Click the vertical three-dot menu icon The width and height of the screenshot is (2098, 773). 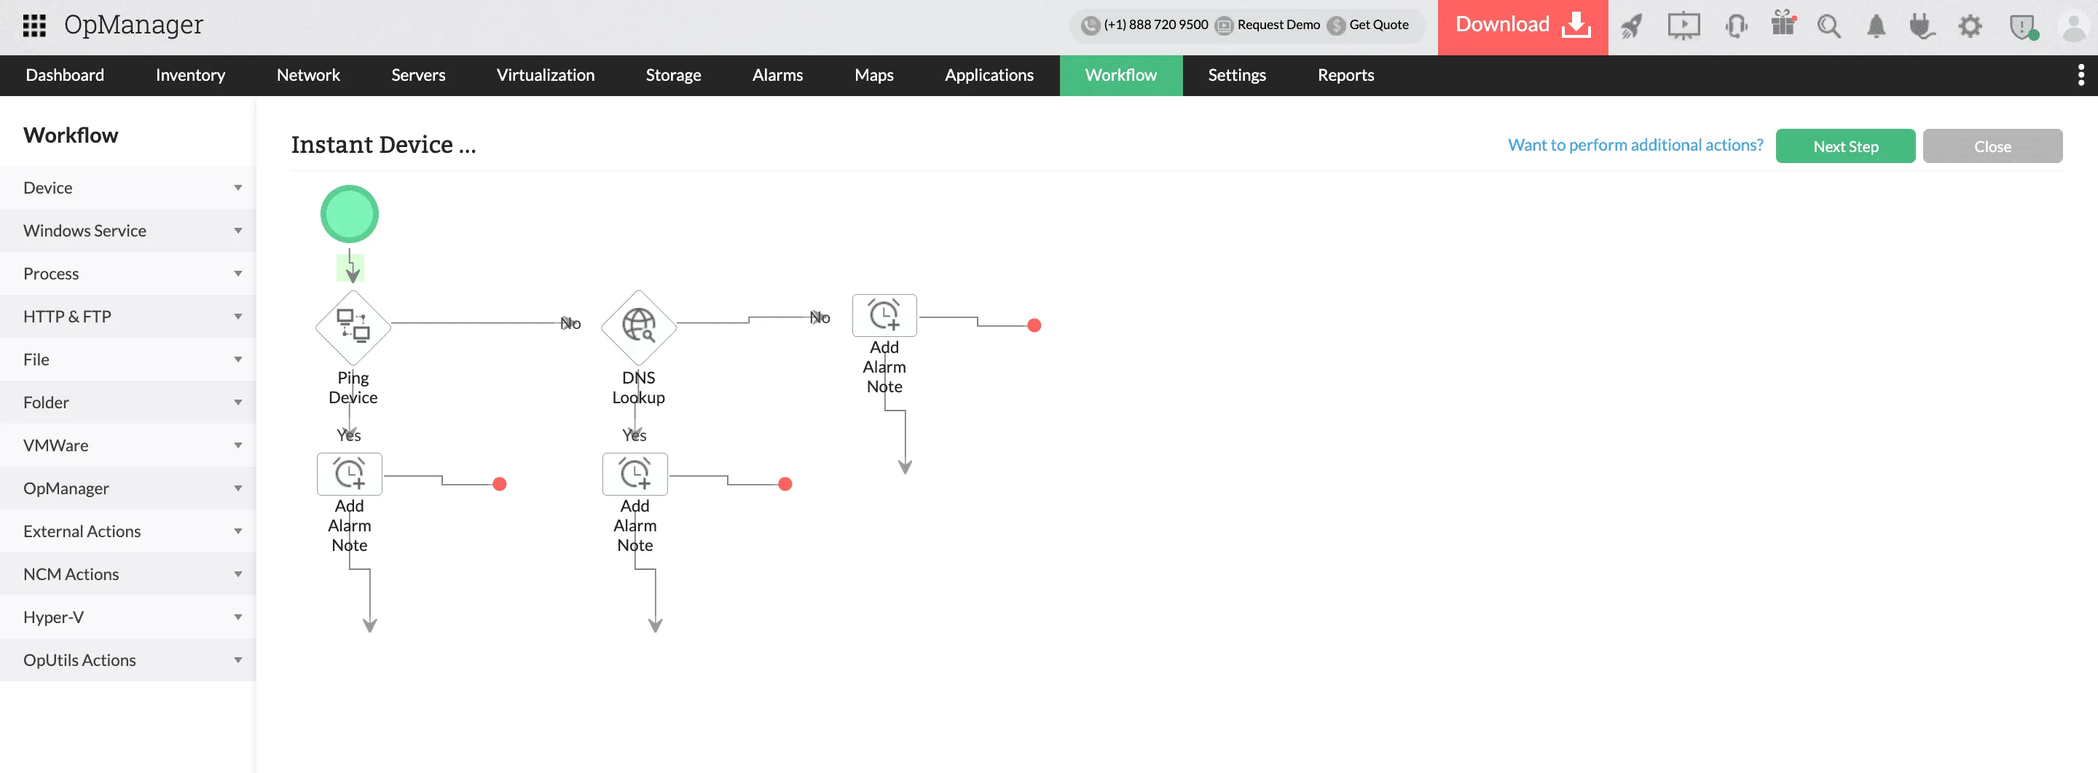coord(2081,75)
